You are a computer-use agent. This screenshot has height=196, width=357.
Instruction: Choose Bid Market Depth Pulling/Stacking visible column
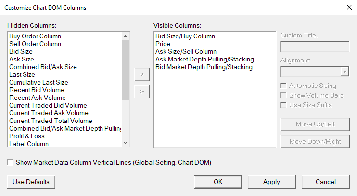tap(204, 67)
